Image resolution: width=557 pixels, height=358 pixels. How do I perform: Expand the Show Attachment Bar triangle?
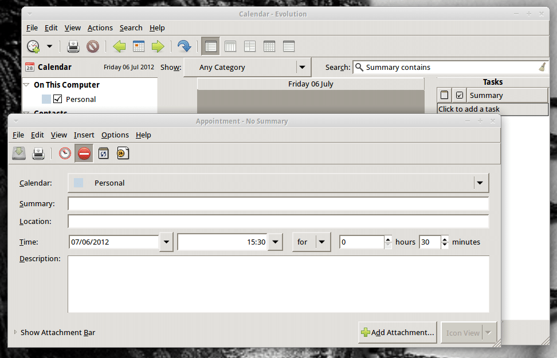pyautogui.click(x=15, y=332)
